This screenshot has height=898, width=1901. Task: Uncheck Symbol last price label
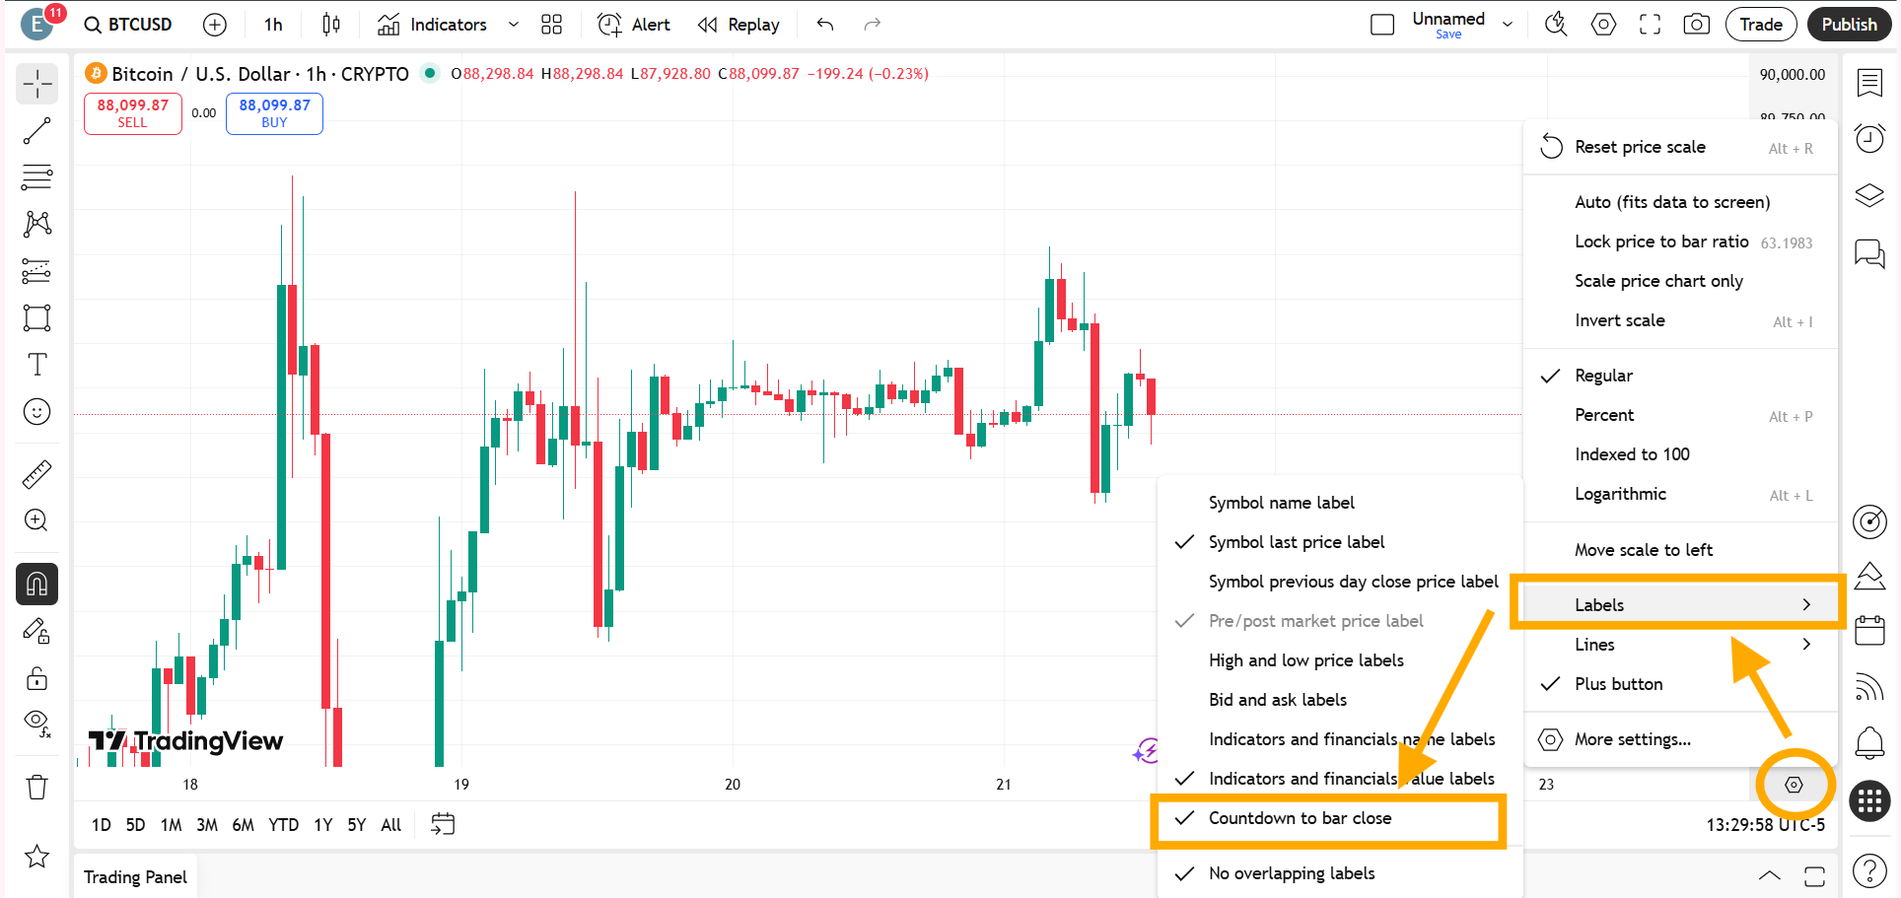pos(1297,541)
